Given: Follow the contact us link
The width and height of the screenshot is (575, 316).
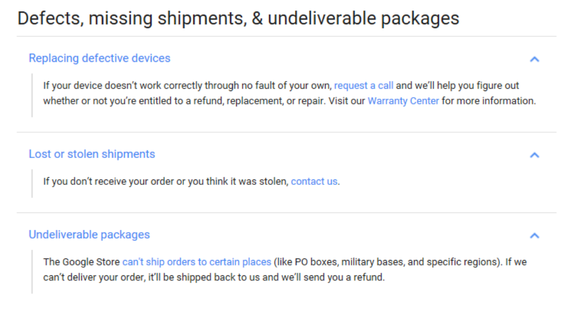Looking at the screenshot, I should tap(314, 182).
